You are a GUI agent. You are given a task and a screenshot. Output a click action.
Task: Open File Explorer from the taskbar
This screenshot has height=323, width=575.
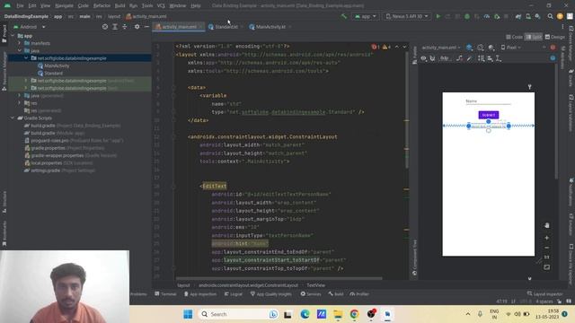pos(338,314)
